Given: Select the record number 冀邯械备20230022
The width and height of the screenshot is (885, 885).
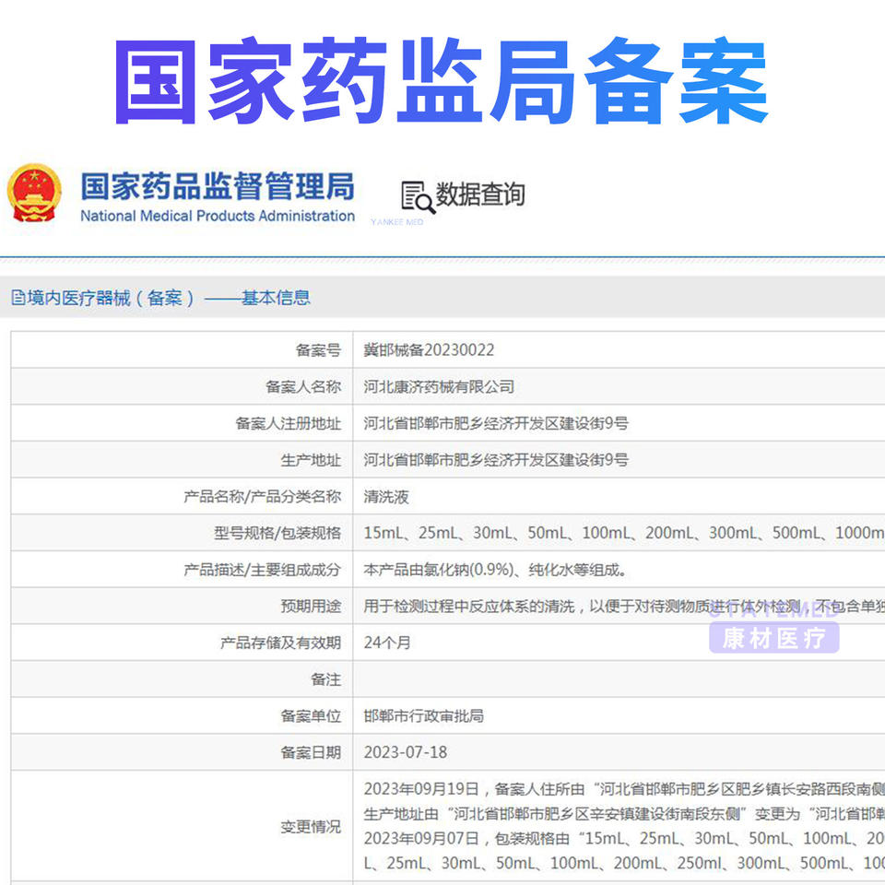Looking at the screenshot, I should tap(429, 350).
